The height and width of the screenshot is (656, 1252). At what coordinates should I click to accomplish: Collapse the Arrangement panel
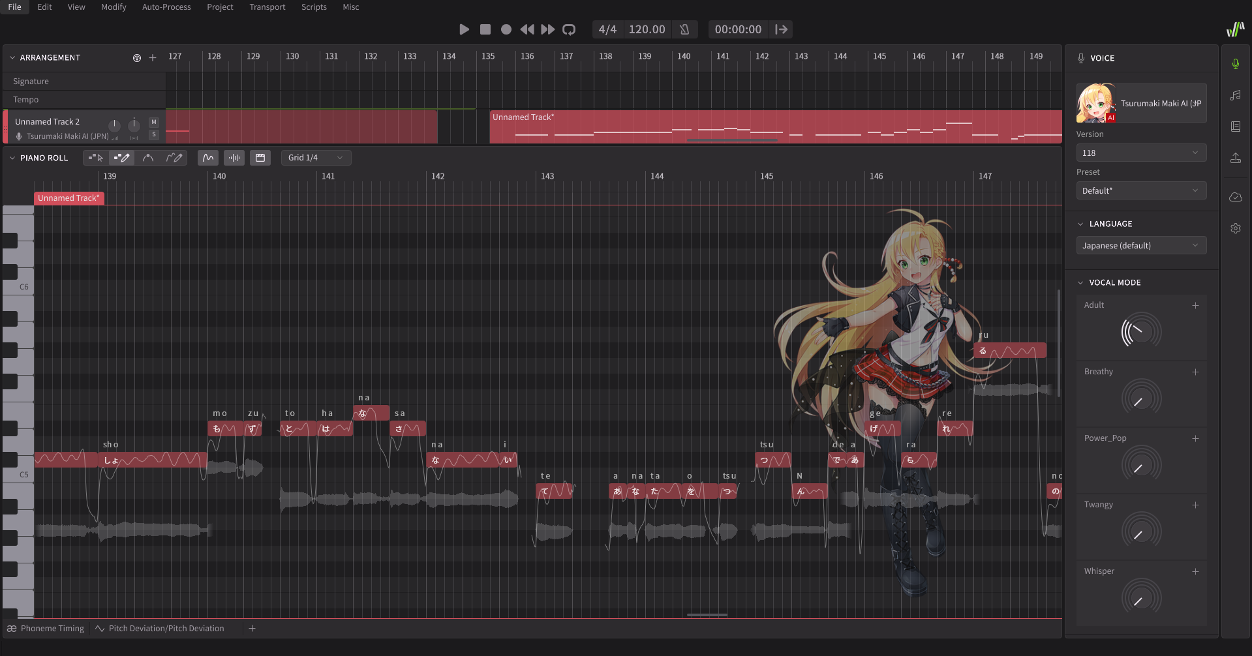pos(12,57)
